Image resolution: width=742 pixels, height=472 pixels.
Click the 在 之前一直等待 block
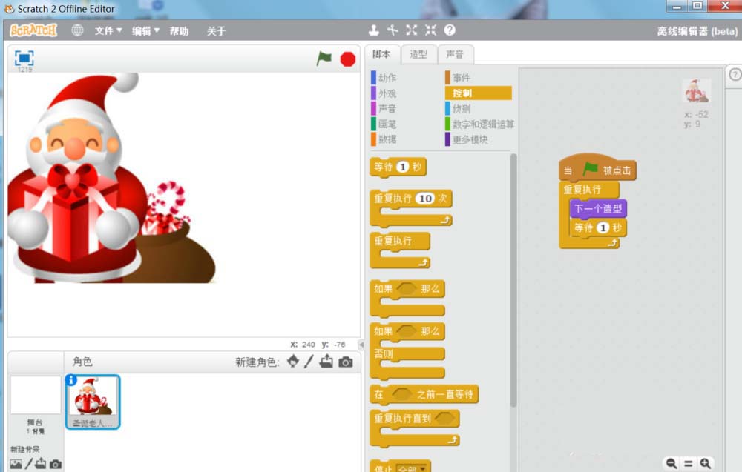[x=424, y=394]
